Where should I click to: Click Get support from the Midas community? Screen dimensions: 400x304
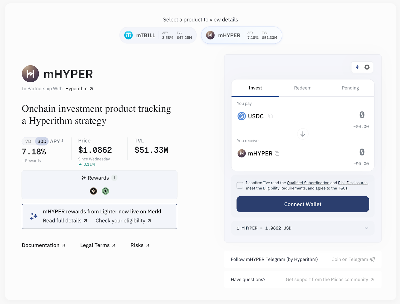(x=330, y=279)
